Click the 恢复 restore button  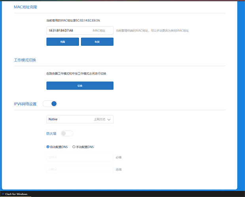[97, 41]
